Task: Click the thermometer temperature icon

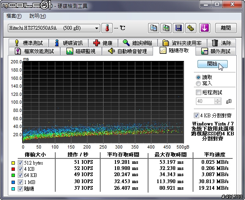Action: 107,28
